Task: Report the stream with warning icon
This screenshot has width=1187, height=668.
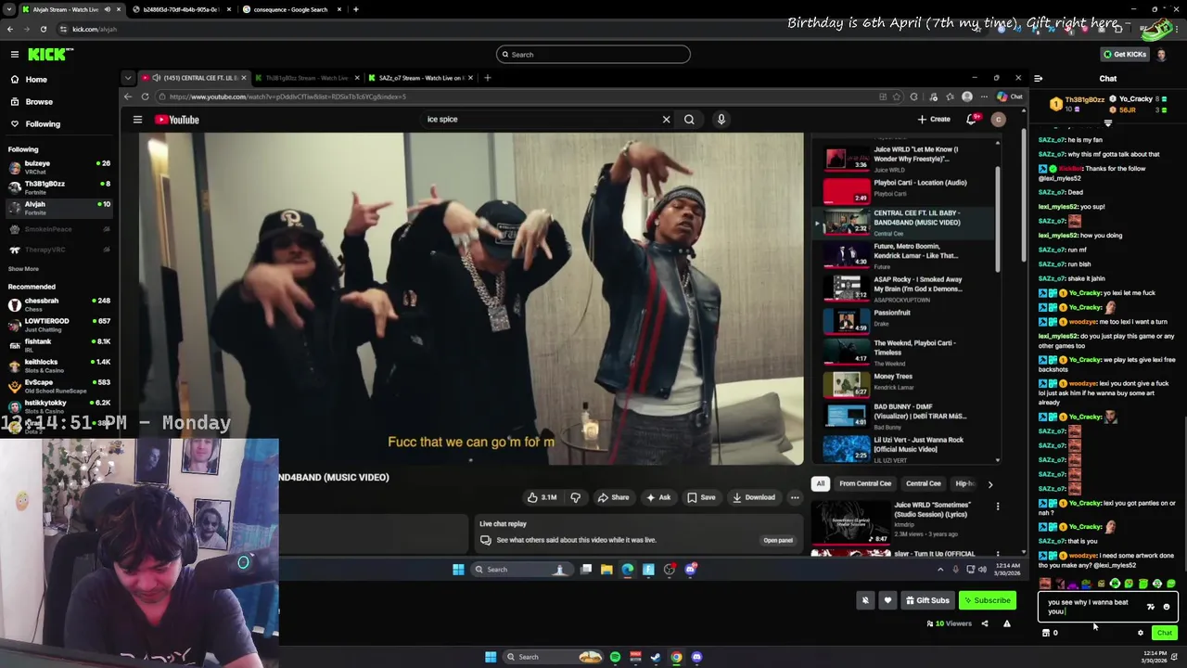Action: coord(1007,624)
